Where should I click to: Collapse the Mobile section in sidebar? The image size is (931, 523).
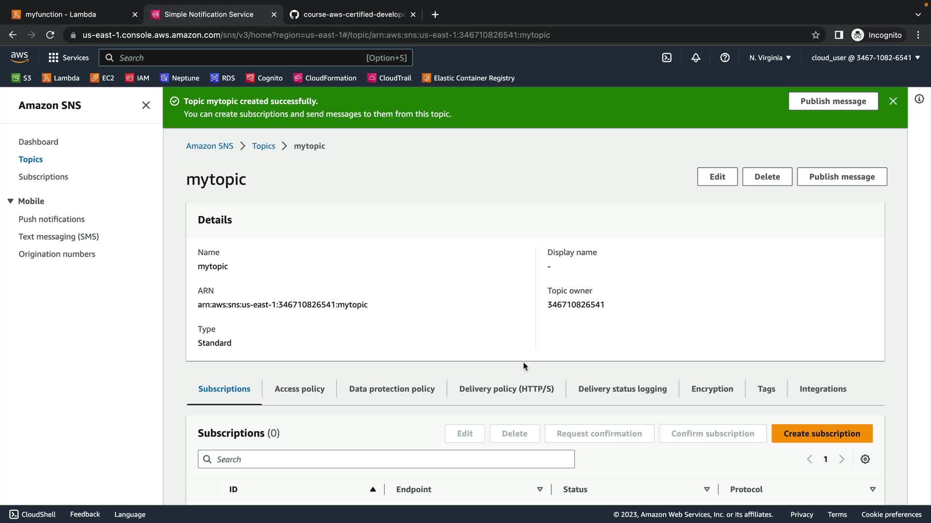coord(10,201)
